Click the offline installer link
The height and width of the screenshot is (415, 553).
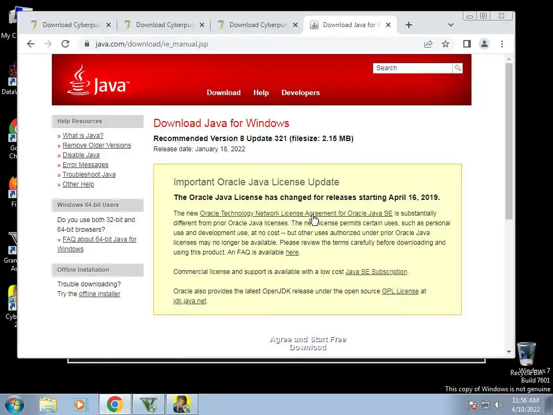99,294
